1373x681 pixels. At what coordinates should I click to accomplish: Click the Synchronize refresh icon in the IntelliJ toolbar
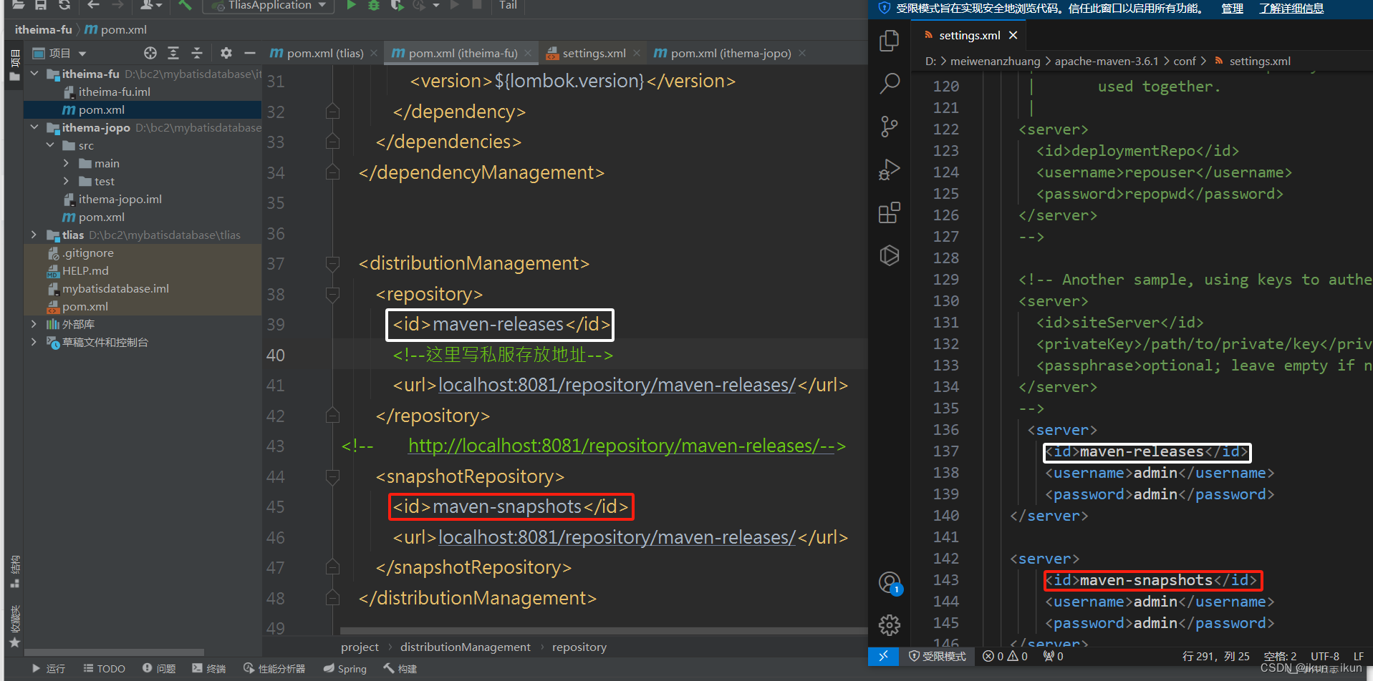(64, 5)
